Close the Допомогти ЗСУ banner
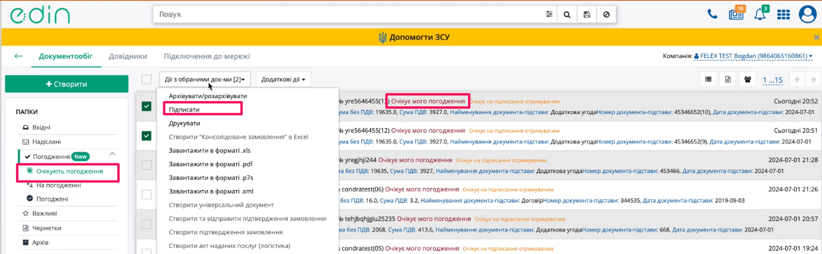Viewport: 822px width, 254px height. 817,37
